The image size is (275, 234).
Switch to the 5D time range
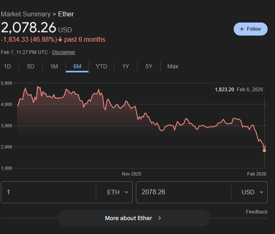[31, 66]
